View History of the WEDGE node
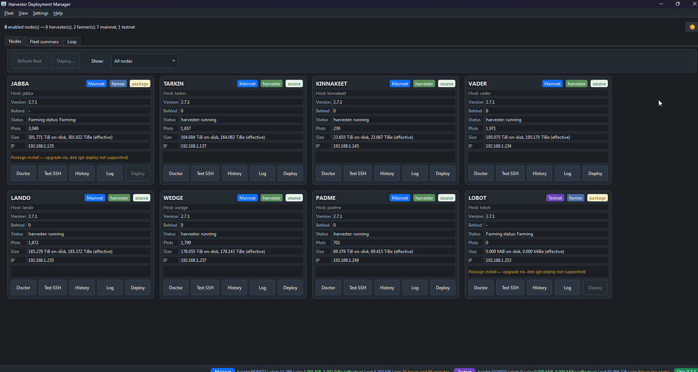Screen dimensions: 698x372 (x=234, y=288)
